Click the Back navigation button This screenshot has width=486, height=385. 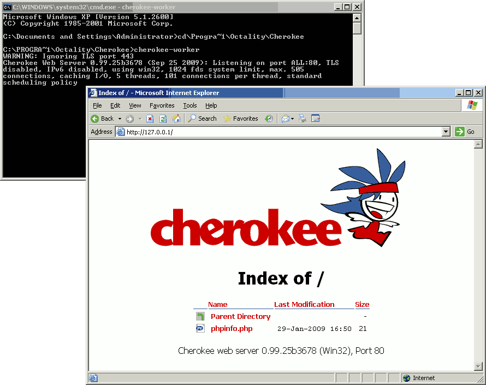pos(102,119)
